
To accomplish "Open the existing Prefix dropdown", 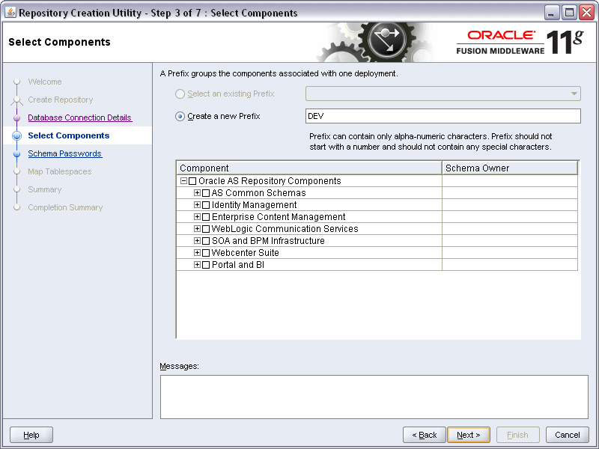I will pyautogui.click(x=443, y=94).
